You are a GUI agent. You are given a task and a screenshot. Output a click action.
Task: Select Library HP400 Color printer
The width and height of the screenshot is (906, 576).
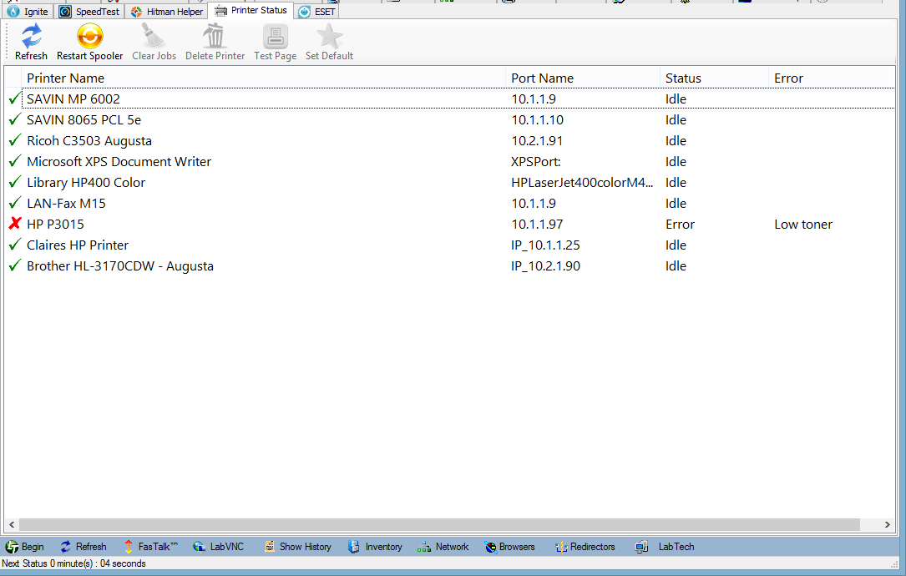point(449,182)
